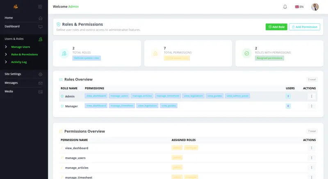Click the Users & Roles person icon

[40, 39]
